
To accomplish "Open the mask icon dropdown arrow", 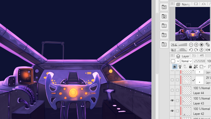I will pos(205,67).
